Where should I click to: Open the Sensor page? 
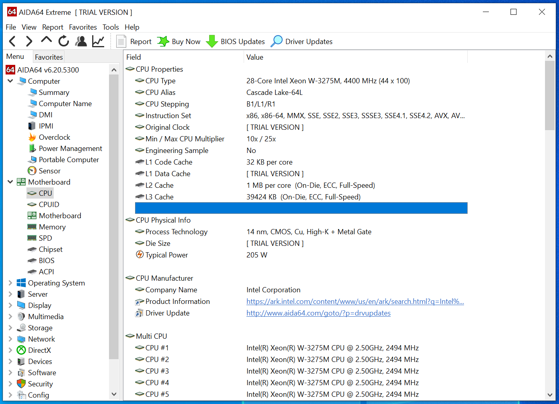tap(44, 171)
